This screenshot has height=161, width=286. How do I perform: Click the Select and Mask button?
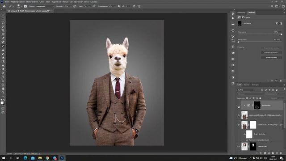point(271,48)
